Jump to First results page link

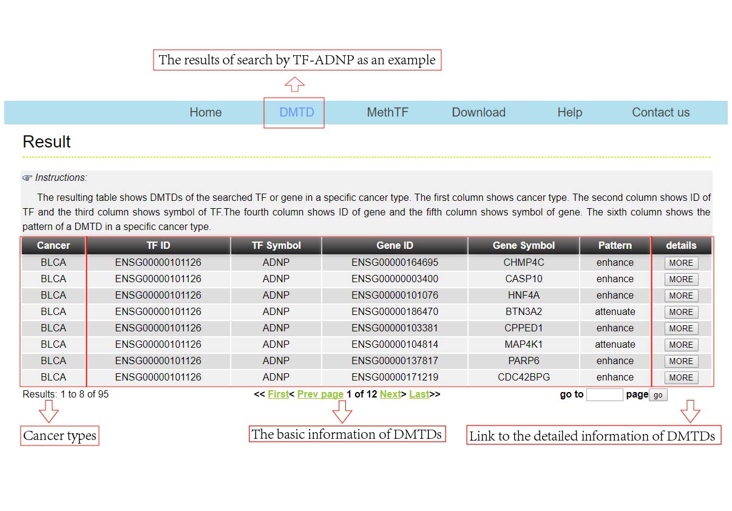[278, 394]
